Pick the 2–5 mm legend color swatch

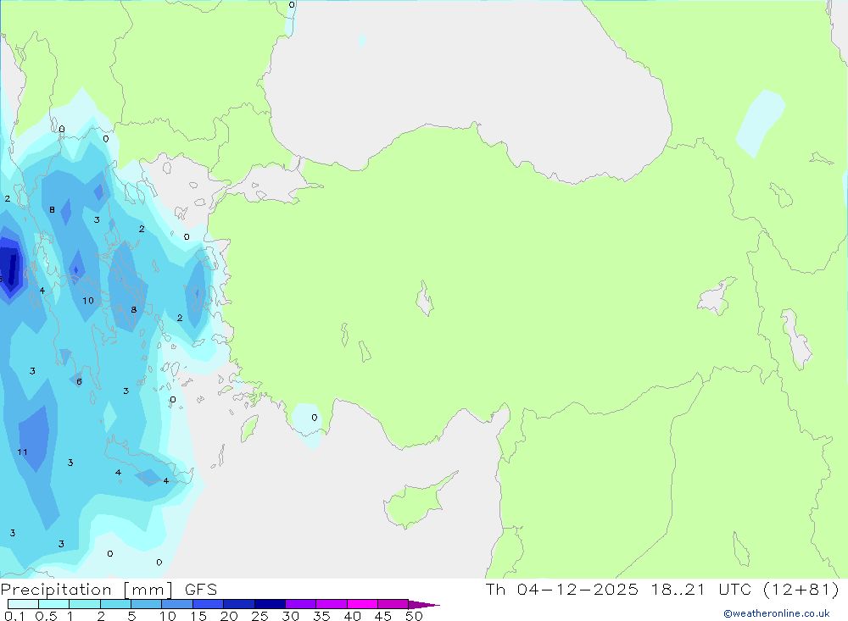115,604
